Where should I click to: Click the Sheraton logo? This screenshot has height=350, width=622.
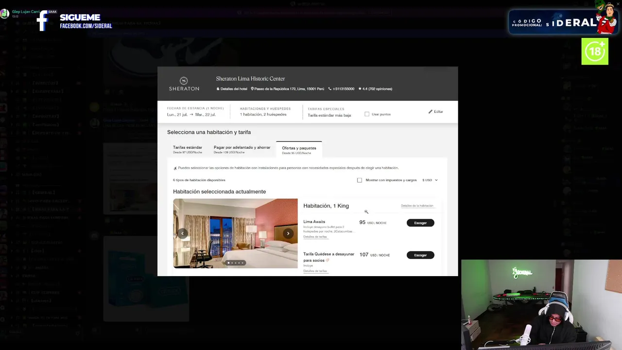click(x=184, y=84)
